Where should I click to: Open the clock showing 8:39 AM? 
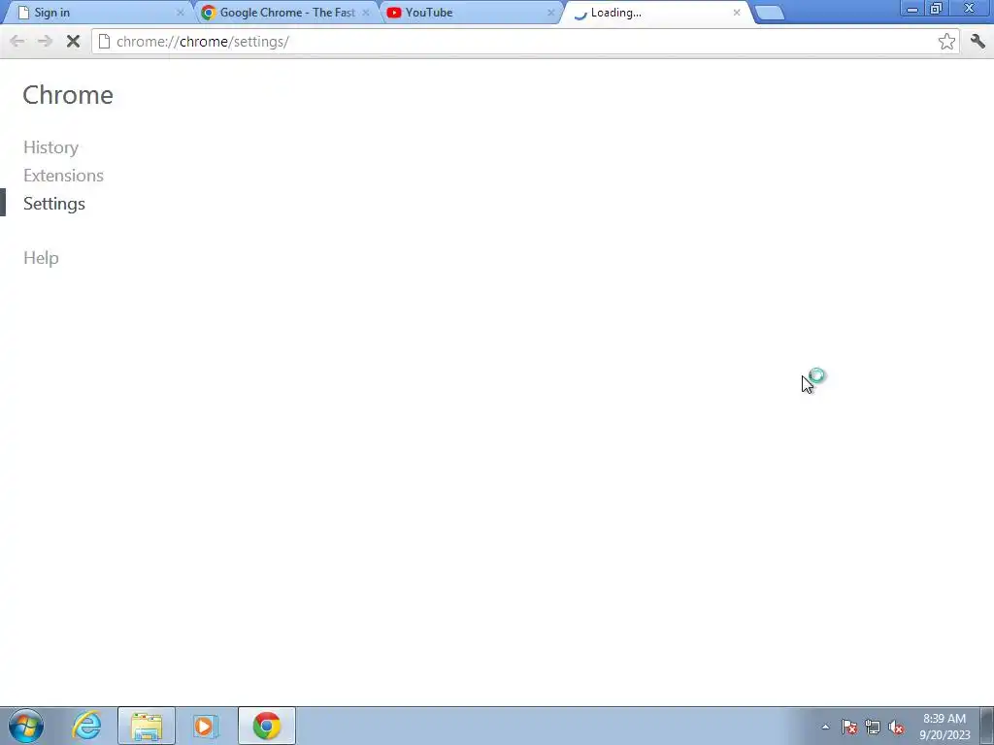(944, 727)
